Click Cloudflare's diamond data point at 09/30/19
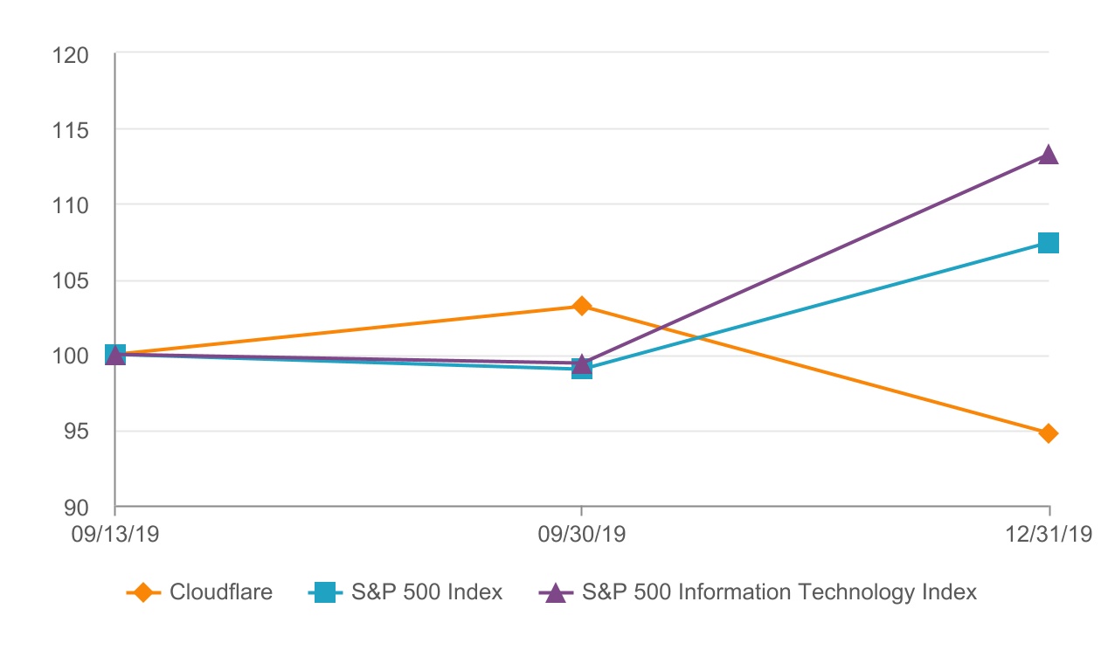Viewport: 1101px width, 664px height. pyautogui.click(x=582, y=306)
